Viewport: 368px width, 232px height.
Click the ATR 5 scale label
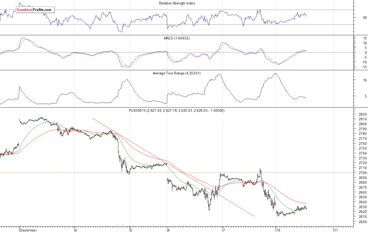[x=366, y=96]
